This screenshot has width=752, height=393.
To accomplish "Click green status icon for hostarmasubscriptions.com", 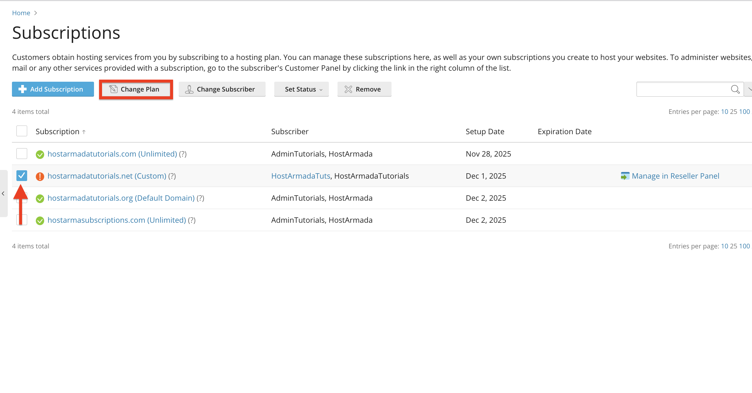I will [40, 220].
